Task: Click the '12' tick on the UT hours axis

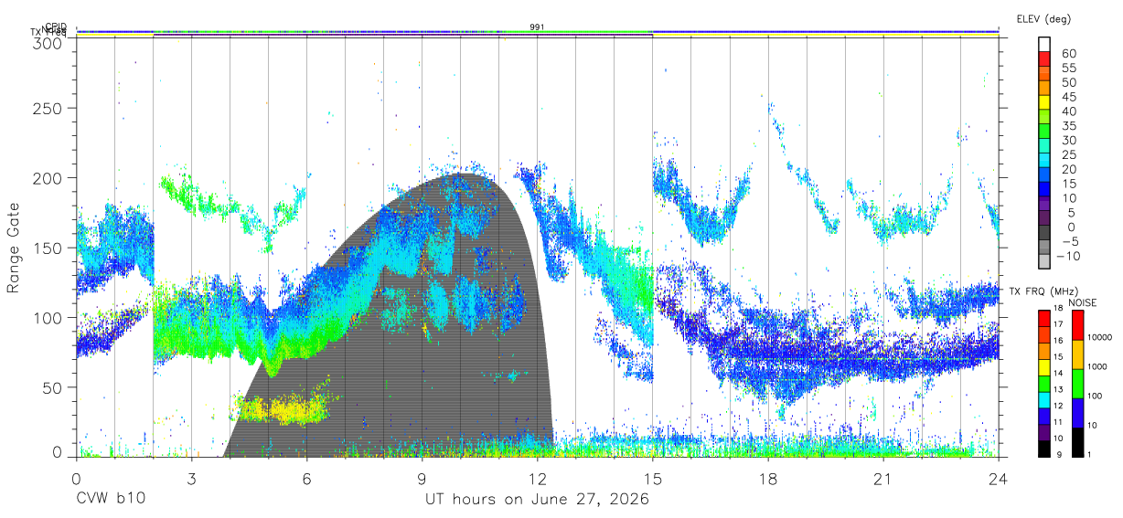Action: coord(537,479)
